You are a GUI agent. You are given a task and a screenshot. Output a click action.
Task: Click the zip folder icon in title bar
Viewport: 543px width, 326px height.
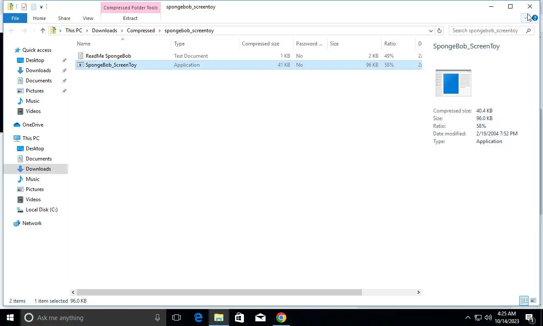[11, 7]
